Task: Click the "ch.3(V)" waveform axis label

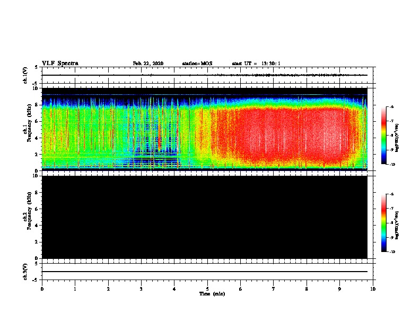Action: click(25, 272)
